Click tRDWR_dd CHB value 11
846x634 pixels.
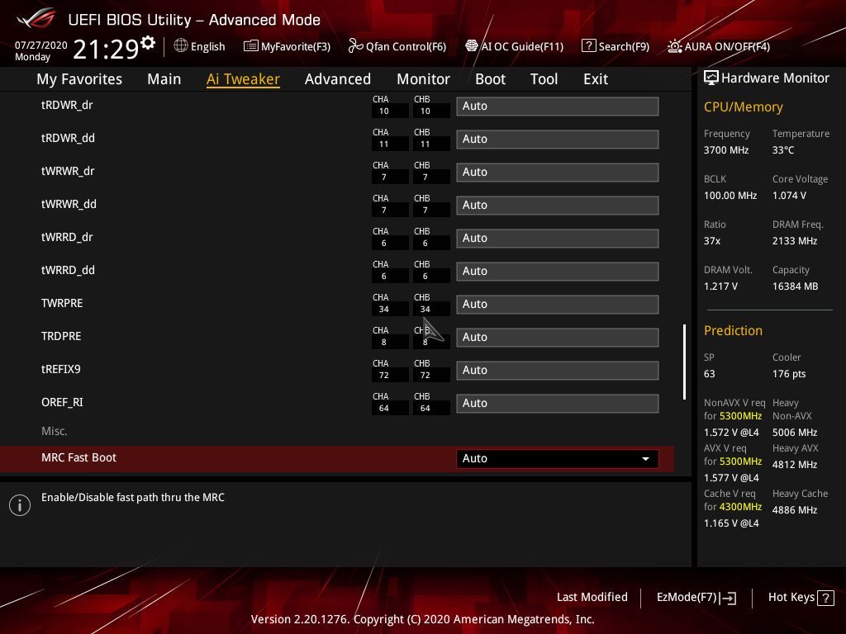(425, 144)
